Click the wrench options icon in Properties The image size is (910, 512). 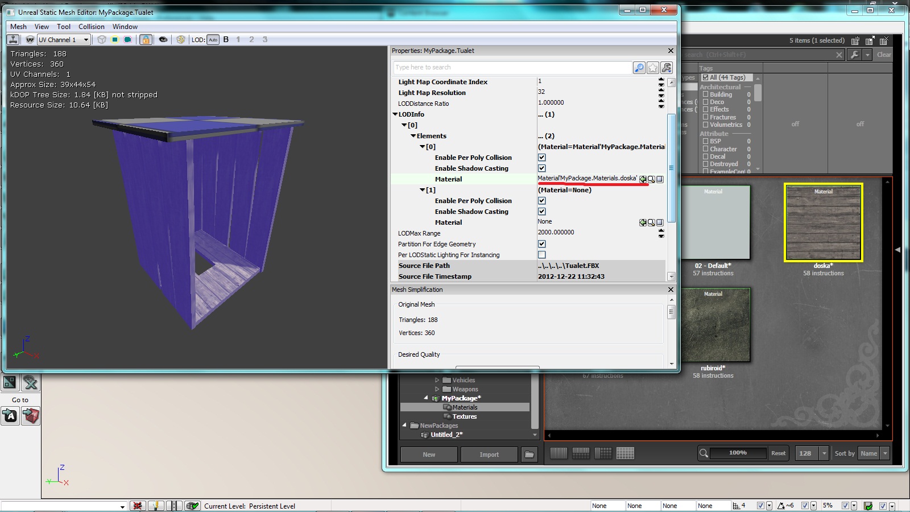(667, 68)
